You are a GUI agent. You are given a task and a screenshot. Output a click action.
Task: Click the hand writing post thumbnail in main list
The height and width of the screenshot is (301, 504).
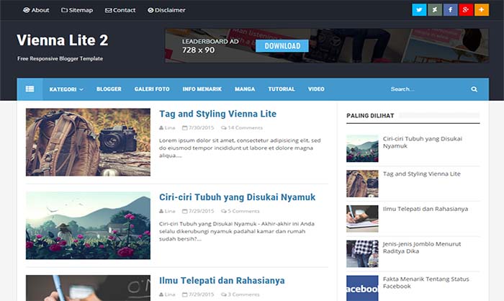[88, 288]
